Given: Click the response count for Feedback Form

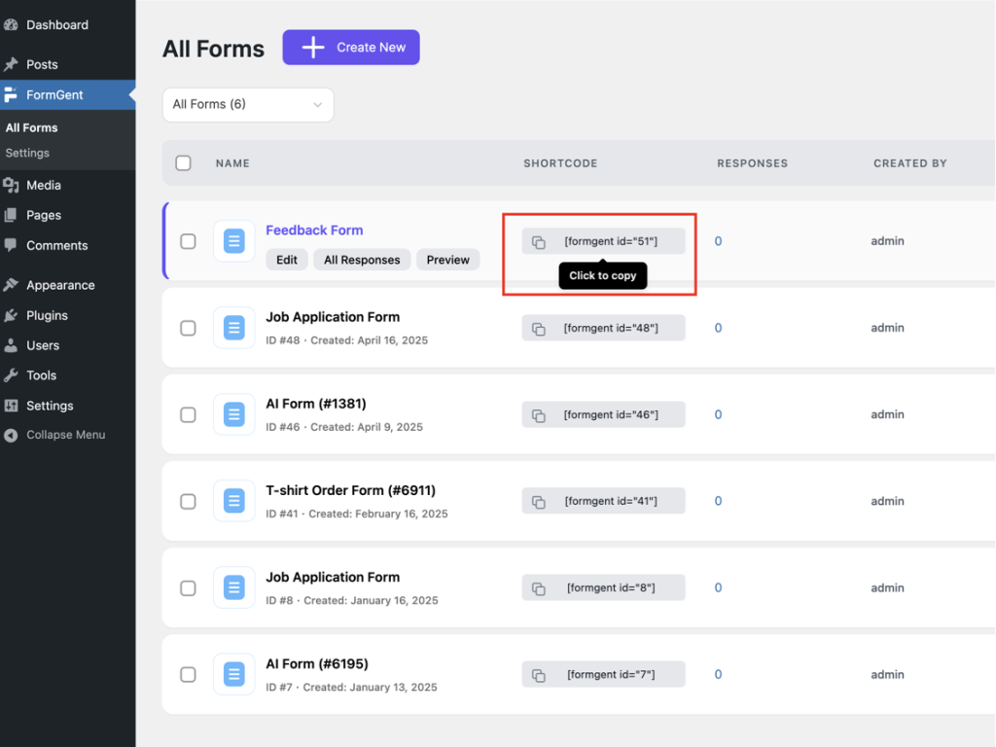Looking at the screenshot, I should pyautogui.click(x=718, y=241).
